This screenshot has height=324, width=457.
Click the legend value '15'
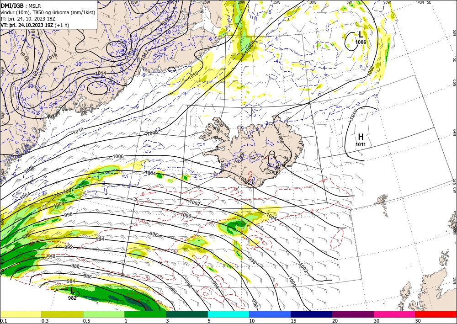[x=293, y=321]
